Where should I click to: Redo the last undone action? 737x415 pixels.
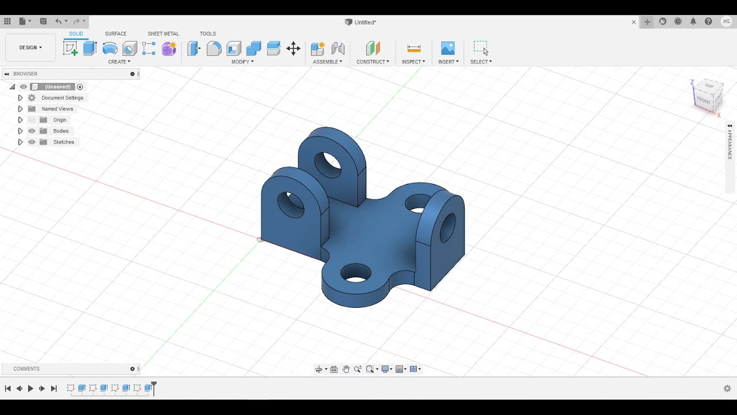(x=76, y=21)
